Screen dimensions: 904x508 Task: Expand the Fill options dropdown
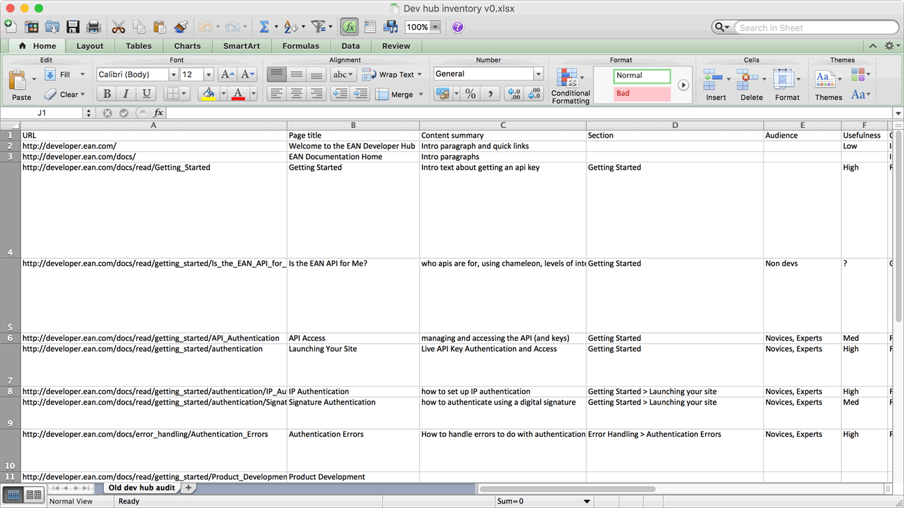tap(83, 75)
